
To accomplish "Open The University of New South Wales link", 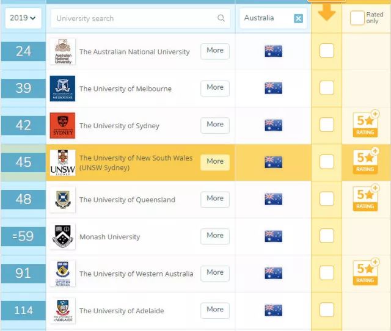I will click(136, 162).
